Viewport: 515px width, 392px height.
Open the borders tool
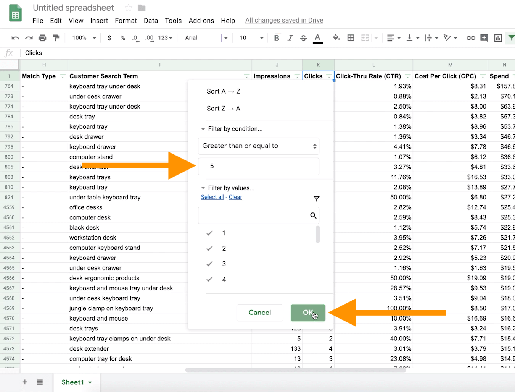point(351,38)
